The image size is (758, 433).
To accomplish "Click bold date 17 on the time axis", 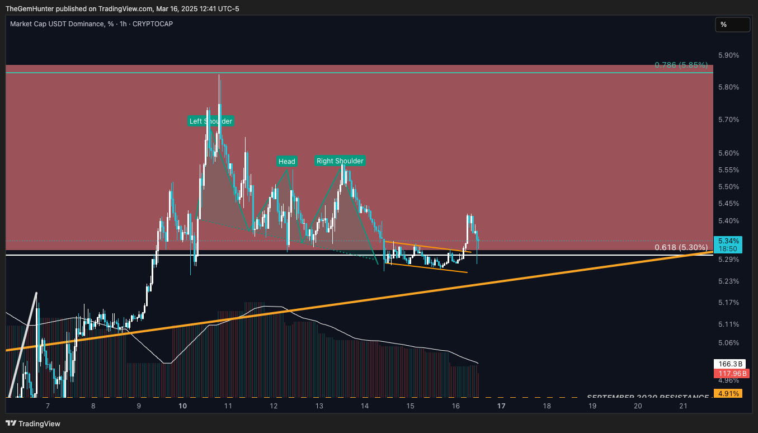I will [501, 406].
